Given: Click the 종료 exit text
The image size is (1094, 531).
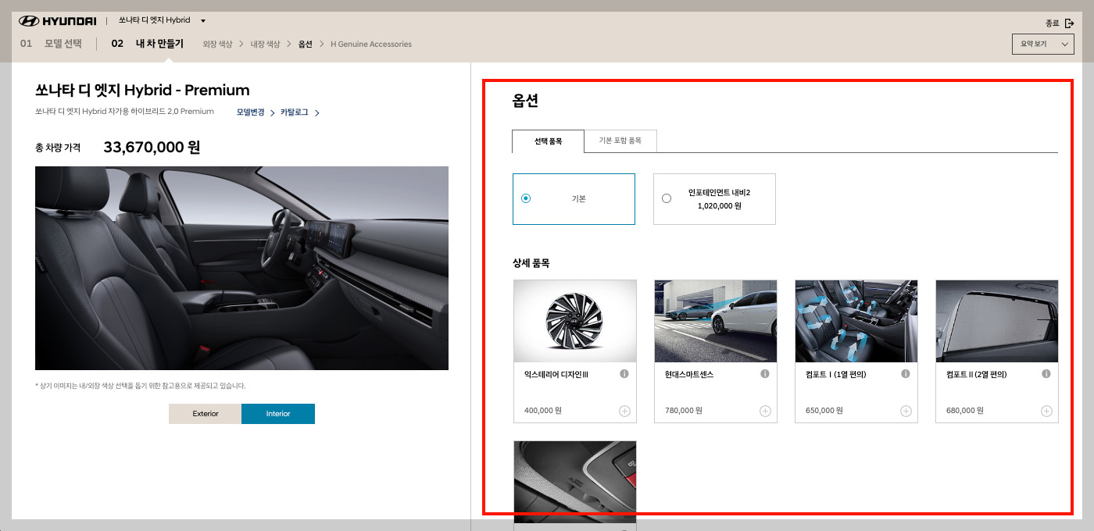Looking at the screenshot, I should pos(1053,23).
